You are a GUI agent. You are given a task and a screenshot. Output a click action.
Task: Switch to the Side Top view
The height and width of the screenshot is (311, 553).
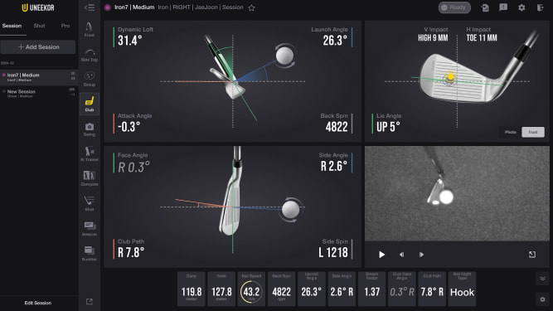pos(90,55)
